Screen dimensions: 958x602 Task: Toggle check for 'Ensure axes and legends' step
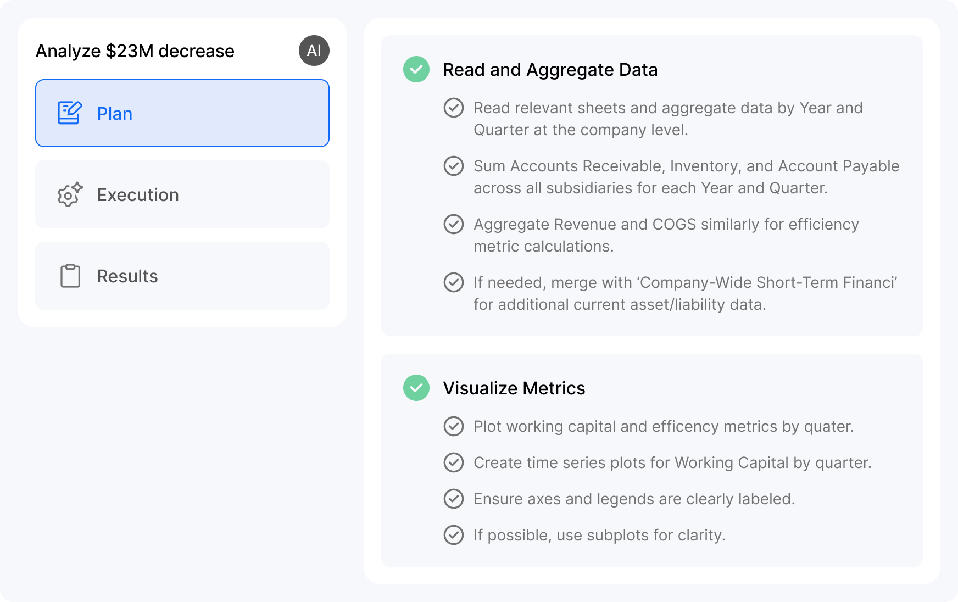(454, 499)
